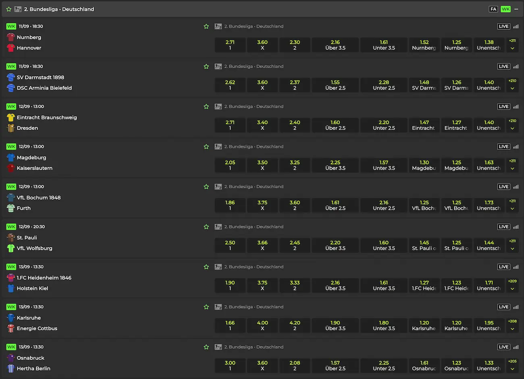Open Kaiserslautern team name
The image size is (524, 379).
(x=35, y=168)
